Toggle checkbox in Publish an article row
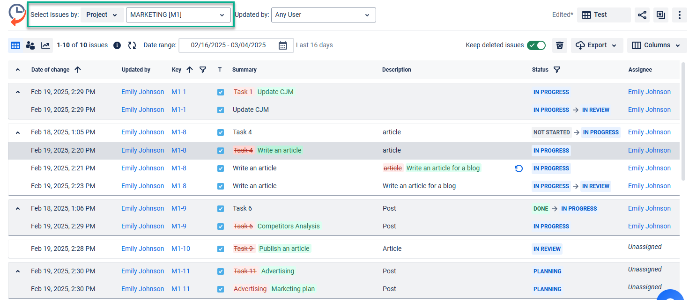The width and height of the screenshot is (689, 300). 221,249
